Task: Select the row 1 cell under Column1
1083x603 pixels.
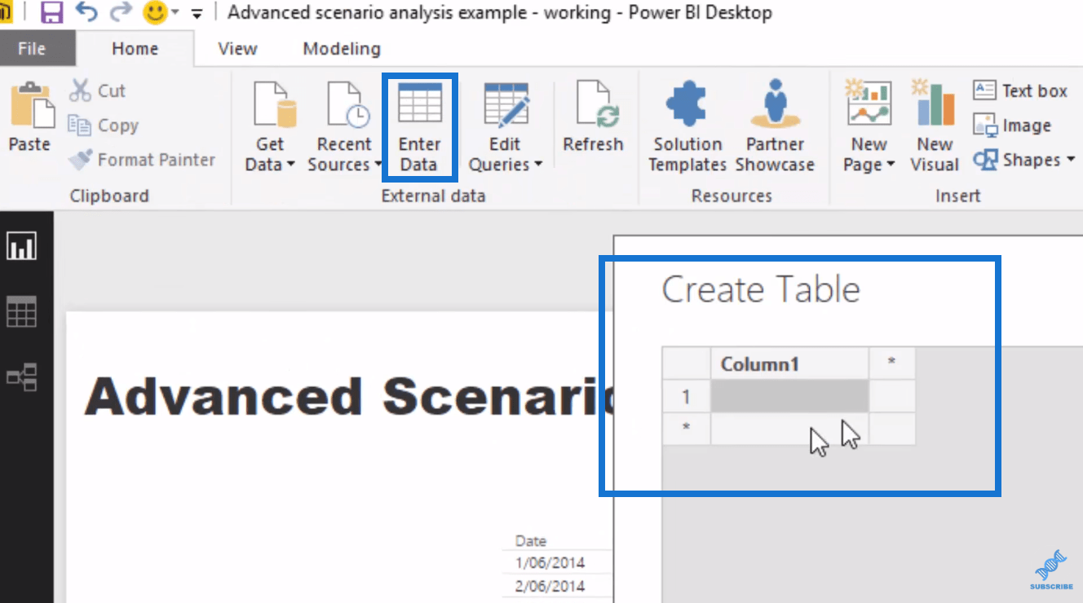Action: coord(790,396)
